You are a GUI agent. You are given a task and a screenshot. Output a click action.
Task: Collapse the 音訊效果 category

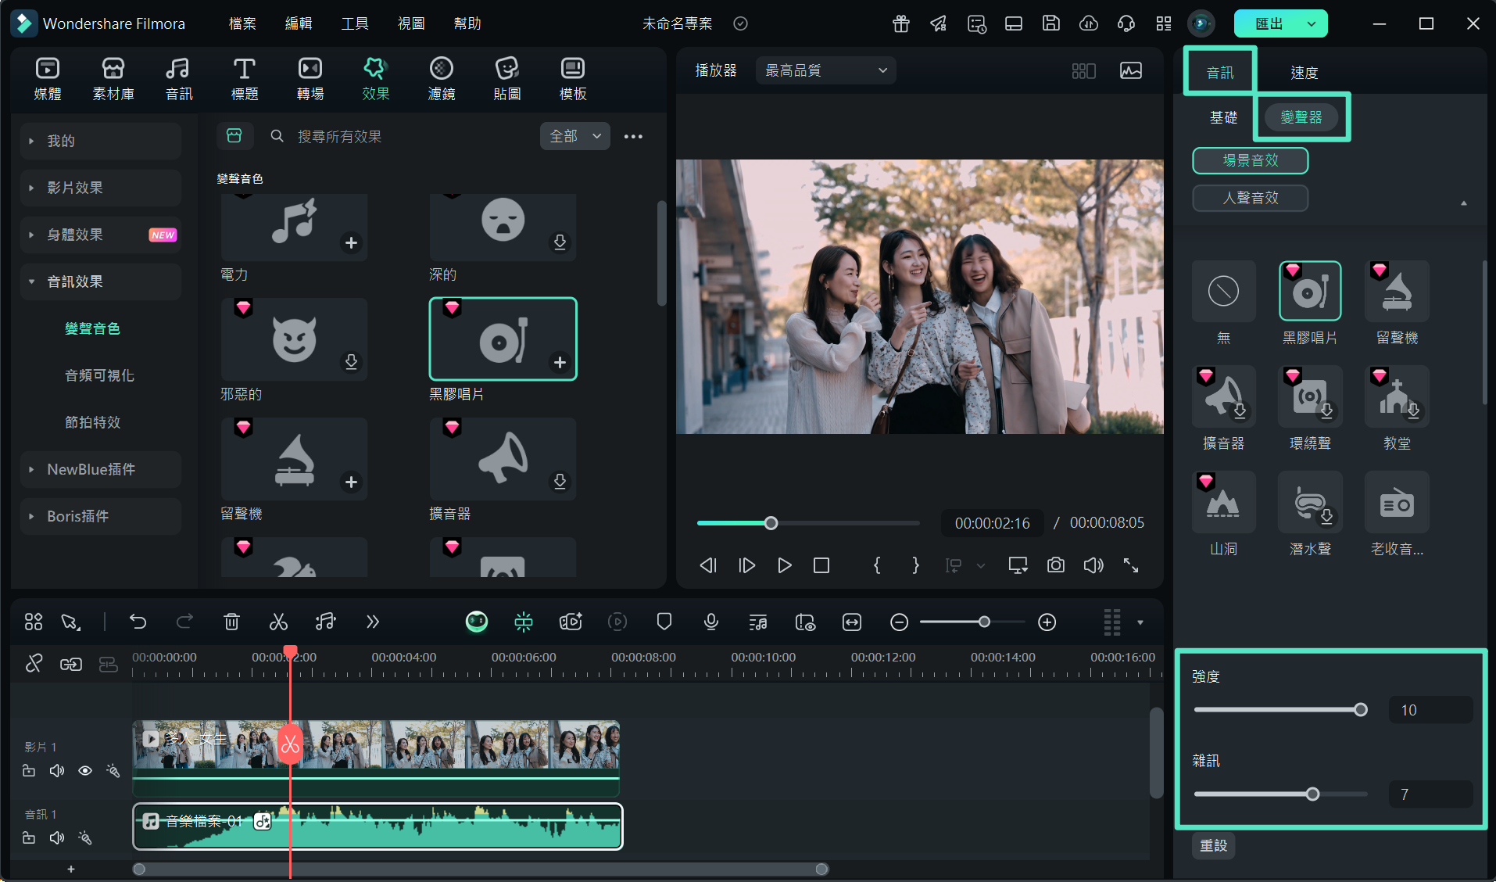coord(101,281)
